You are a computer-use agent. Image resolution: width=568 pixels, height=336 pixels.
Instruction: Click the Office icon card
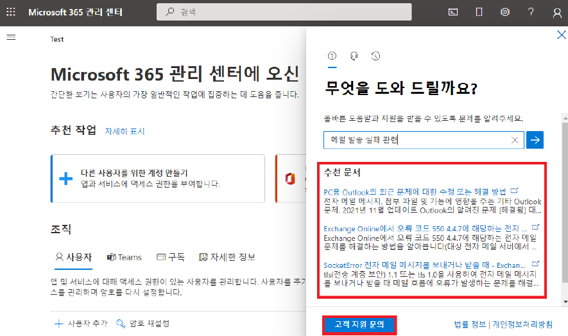pyautogui.click(x=290, y=179)
